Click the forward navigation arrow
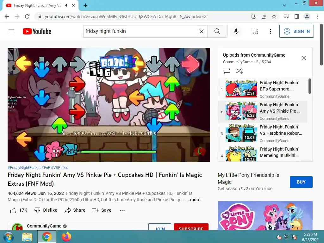 click(17, 16)
